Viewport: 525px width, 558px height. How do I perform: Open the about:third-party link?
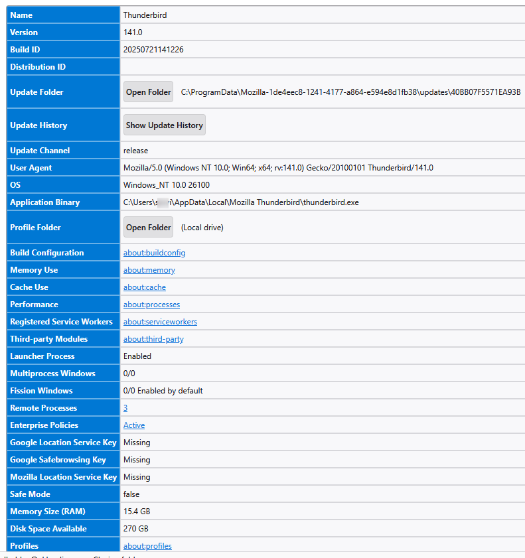[x=153, y=339]
